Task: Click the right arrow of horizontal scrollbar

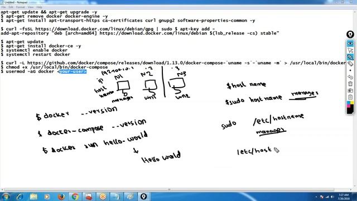Action: (351, 190)
